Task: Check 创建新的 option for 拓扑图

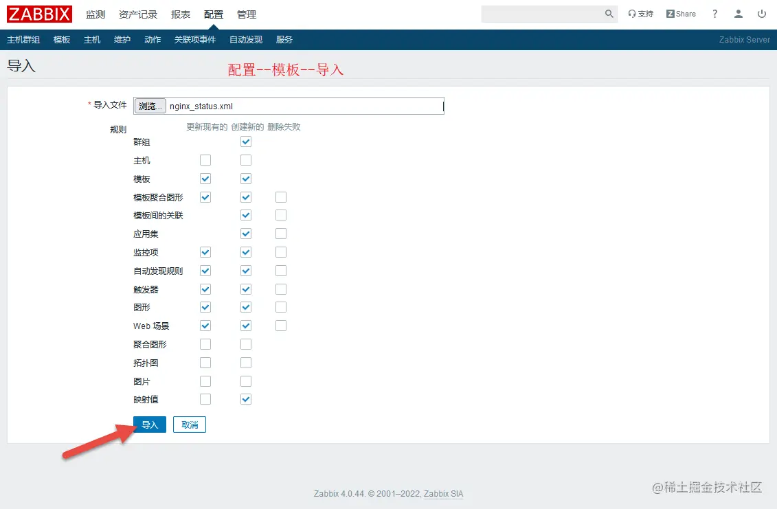Action: coord(245,362)
